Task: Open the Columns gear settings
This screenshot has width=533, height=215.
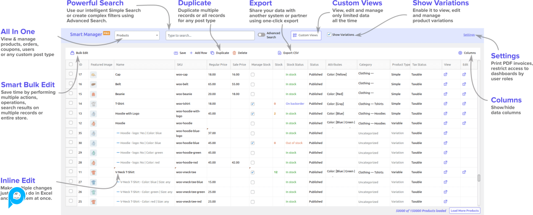Action: (460, 53)
